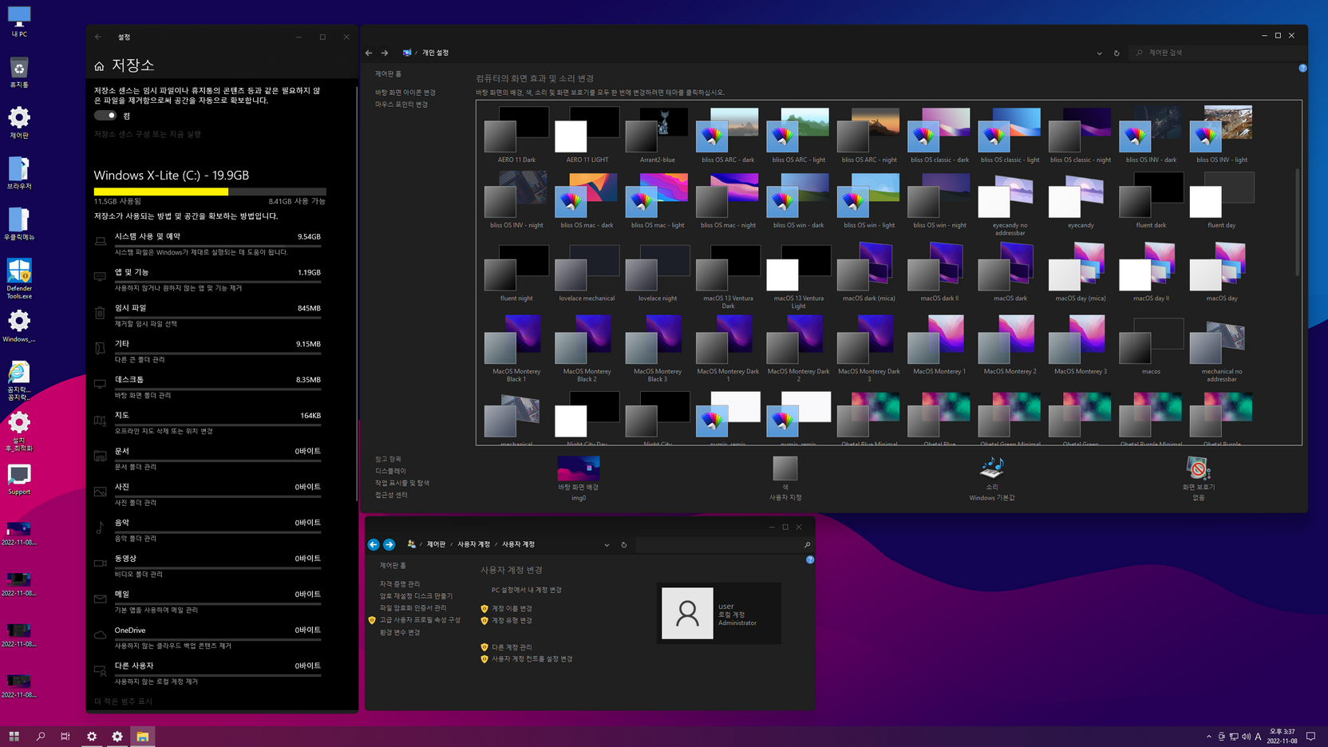Select macOS 13 Ventura Light theme
The height and width of the screenshot is (747, 1328).
798,277
